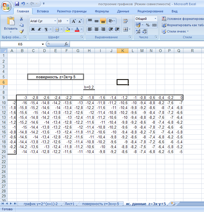The width and height of the screenshot is (204, 212).
Task: Open the insert function fx dialog
Action: tap(66, 44)
